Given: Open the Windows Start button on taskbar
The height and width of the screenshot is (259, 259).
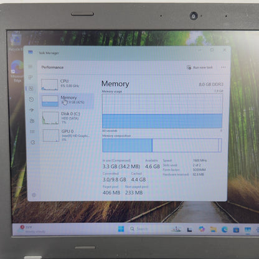Looking at the screenshot, I should click(x=121, y=229).
